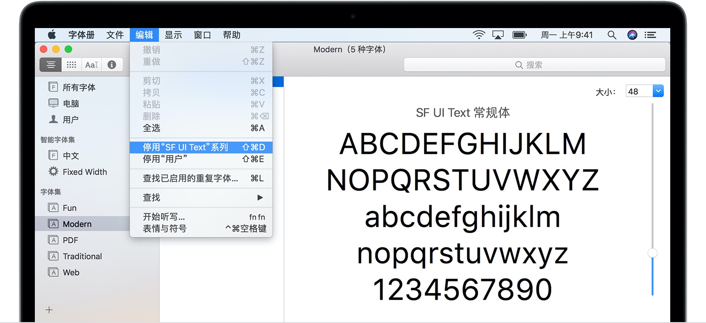Screen dimensions: 706x323
Task: Open the font size dropdown showing 48
Action: click(657, 90)
